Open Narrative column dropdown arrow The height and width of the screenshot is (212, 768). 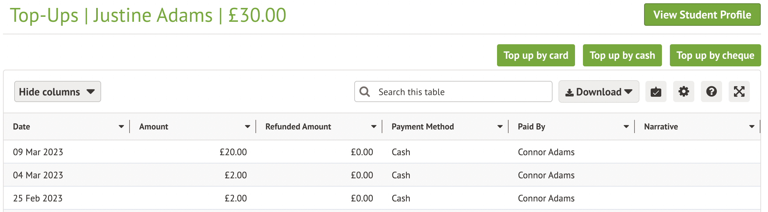(752, 127)
